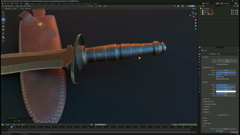This screenshot has width=240, height=135.
Task: Adjust the Ambient Occlusion Factor slider
Action: point(226,72)
